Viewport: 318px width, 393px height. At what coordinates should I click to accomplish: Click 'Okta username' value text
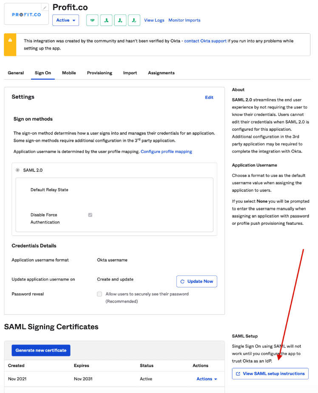click(112, 260)
